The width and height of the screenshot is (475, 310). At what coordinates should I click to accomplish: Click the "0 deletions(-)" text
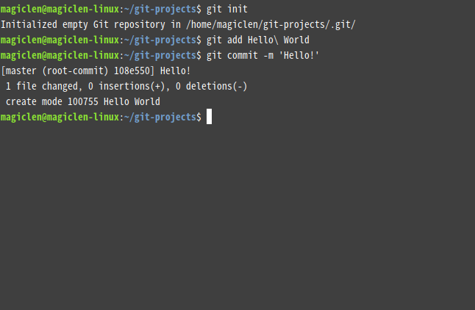pyautogui.click(x=212, y=86)
